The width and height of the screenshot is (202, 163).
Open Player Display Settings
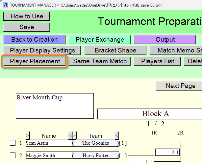(42, 51)
